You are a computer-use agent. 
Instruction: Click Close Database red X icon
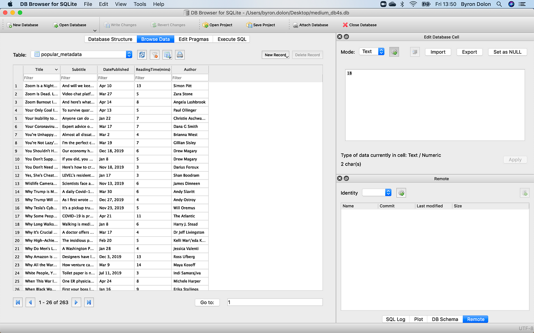[345, 25]
